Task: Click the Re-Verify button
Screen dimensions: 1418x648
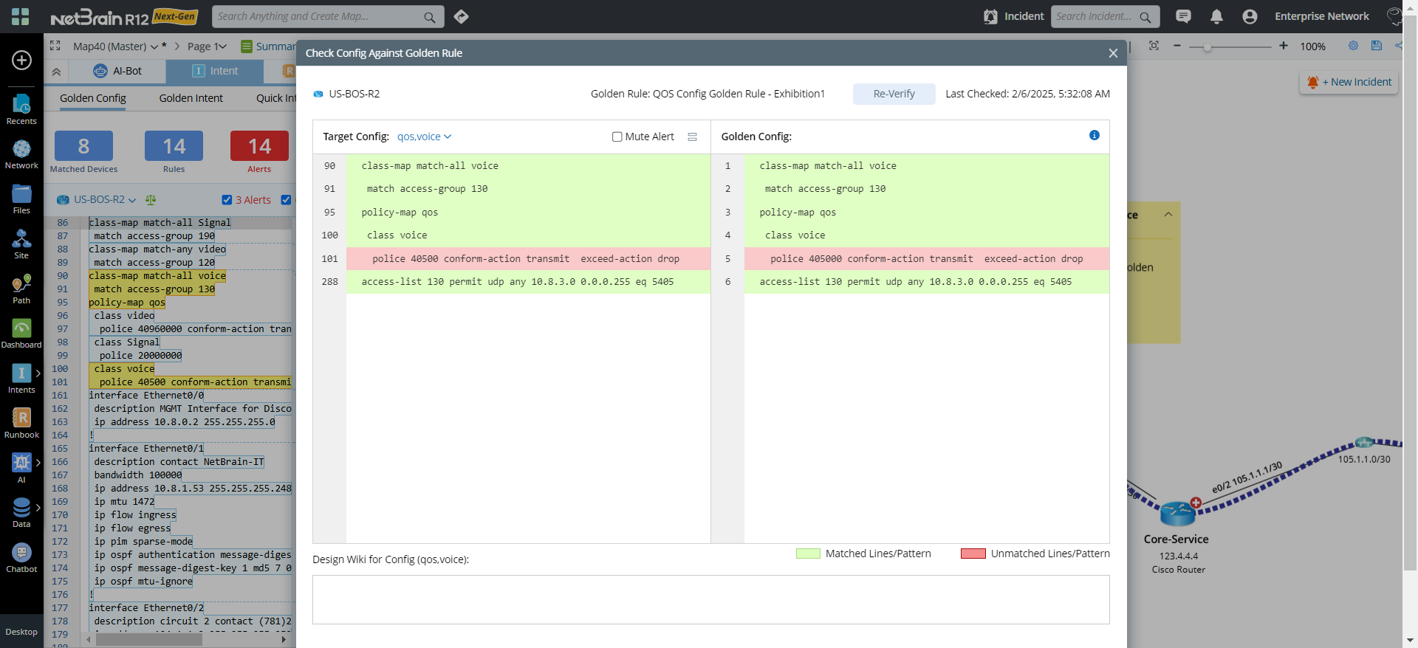Action: (894, 94)
